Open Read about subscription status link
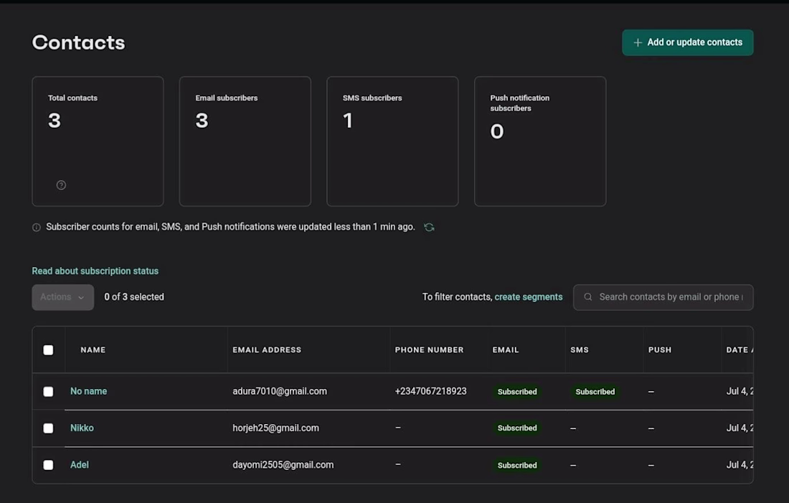Image resolution: width=789 pixels, height=503 pixels. [95, 271]
